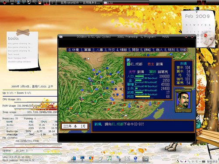219x164 pixels.
Task: Open the terminal dock icon
Action: 127,158
